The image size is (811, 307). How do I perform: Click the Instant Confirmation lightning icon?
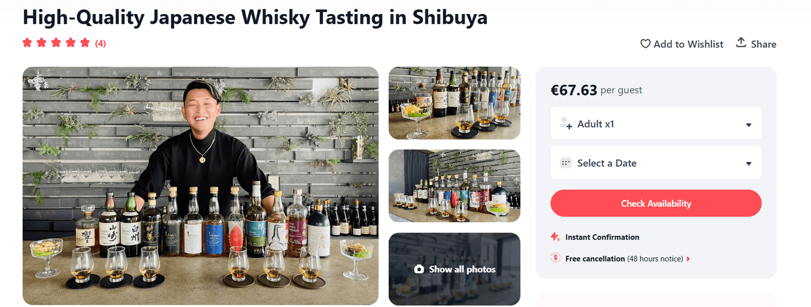555,237
